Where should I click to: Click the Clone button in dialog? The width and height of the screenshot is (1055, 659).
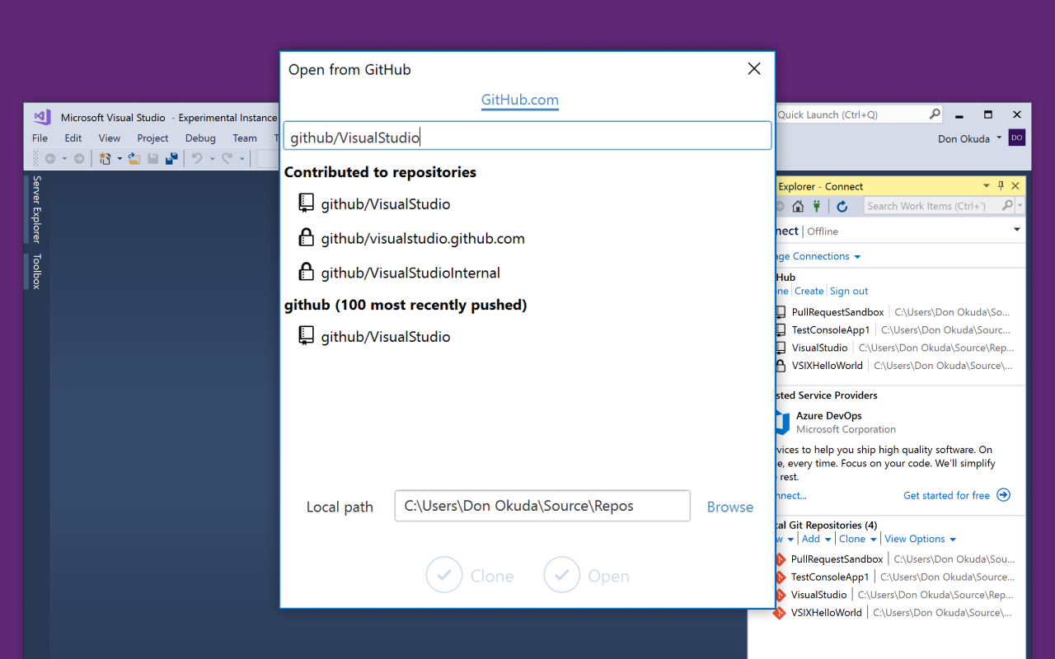(x=470, y=575)
